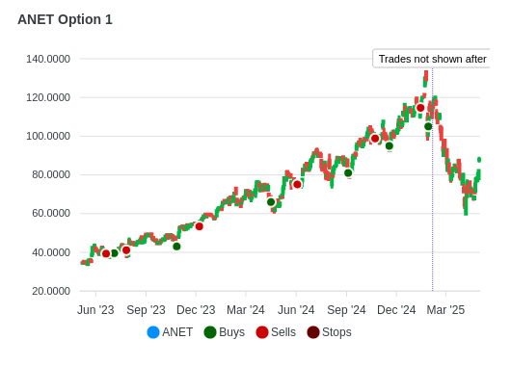This screenshot has width=511, height=366.
Task: Click the Jun '24 x-axis label
Action: (x=296, y=310)
